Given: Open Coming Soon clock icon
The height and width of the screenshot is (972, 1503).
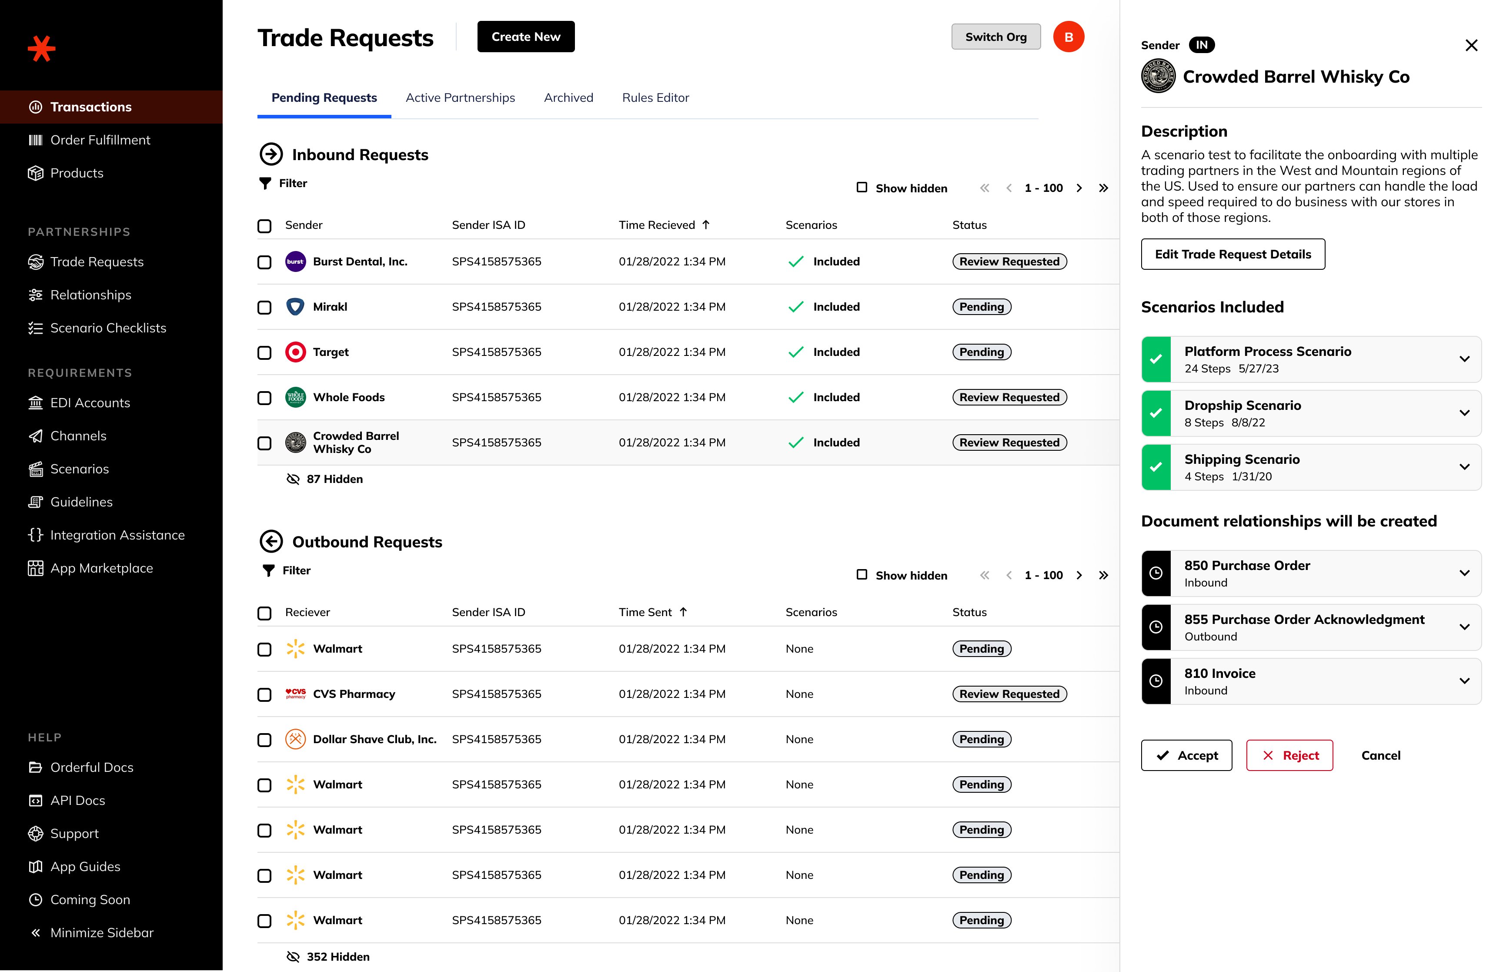Looking at the screenshot, I should tap(36, 900).
